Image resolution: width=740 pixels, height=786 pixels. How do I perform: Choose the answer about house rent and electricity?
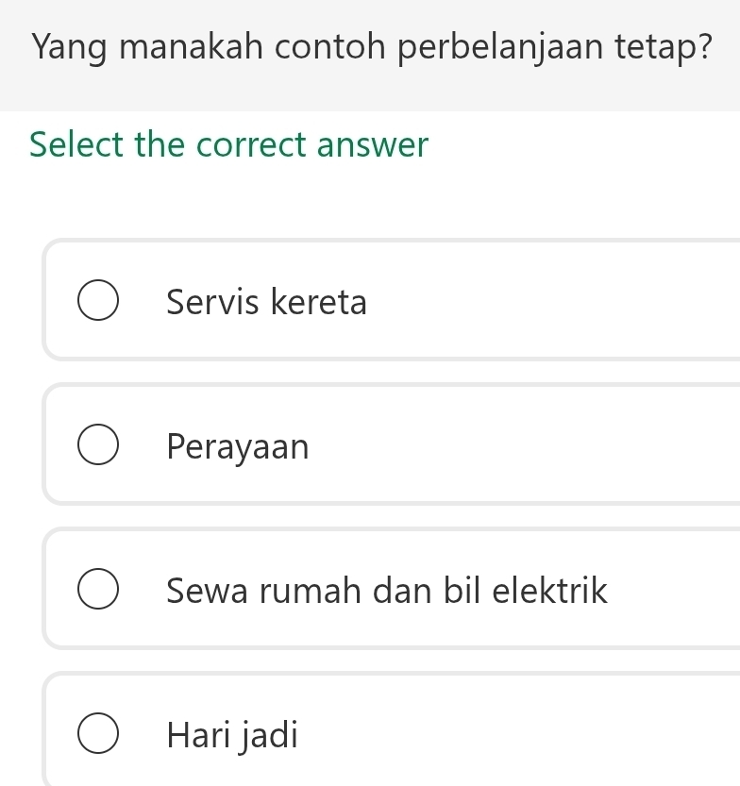pyautogui.click(x=387, y=592)
